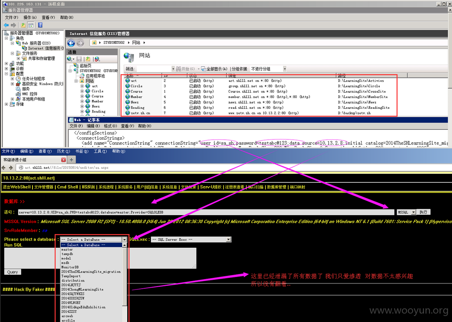
Task: Select the Member site row in list
Action: 260,97
